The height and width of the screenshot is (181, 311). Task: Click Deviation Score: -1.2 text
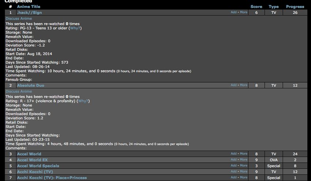click(x=25, y=45)
